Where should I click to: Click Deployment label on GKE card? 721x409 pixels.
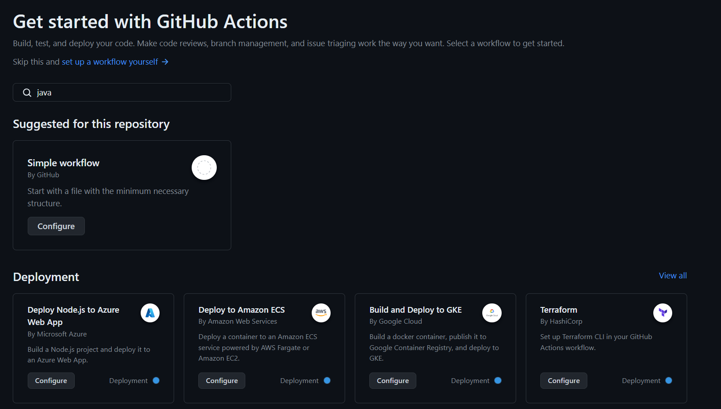470,381
